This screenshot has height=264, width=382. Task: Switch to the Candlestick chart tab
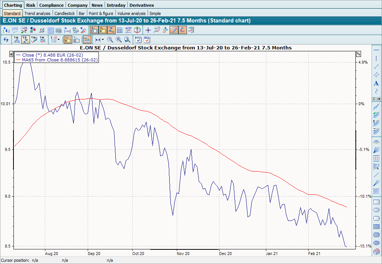[64, 13]
